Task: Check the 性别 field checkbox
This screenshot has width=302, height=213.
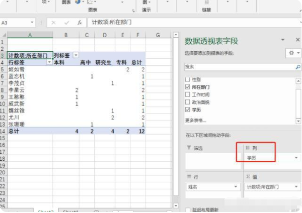Action: [x=188, y=80]
